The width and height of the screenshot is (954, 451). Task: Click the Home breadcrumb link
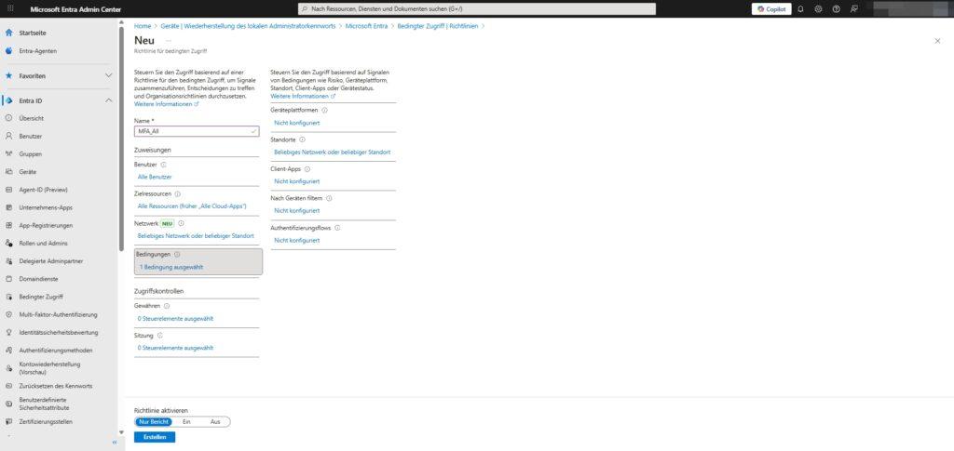click(143, 26)
